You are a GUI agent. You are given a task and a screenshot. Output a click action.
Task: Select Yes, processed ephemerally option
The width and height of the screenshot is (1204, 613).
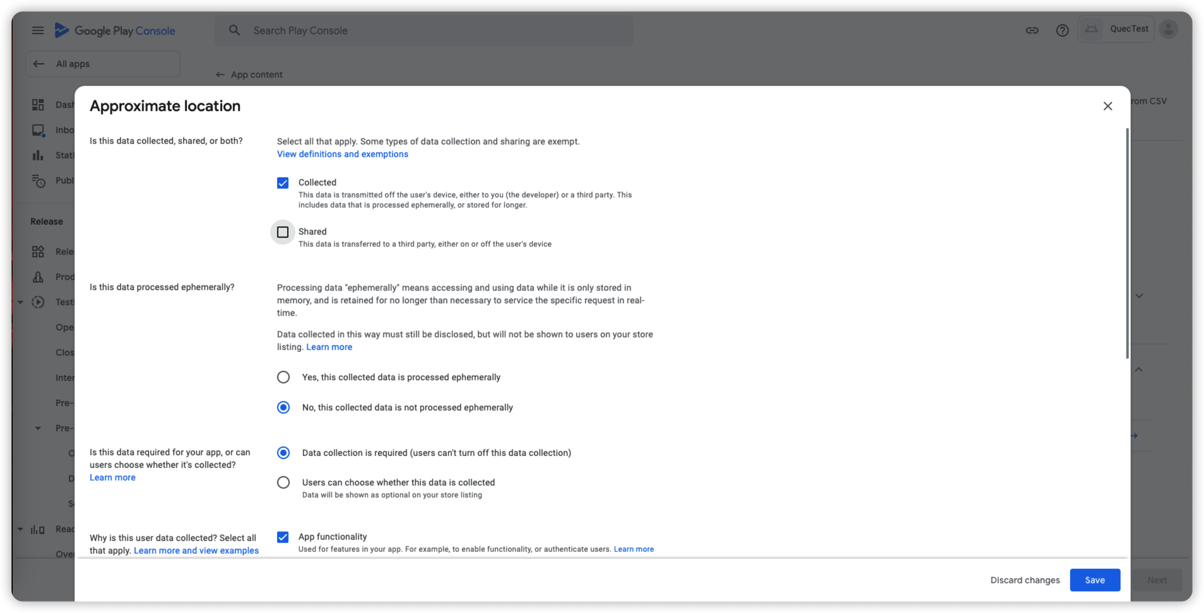coord(283,377)
